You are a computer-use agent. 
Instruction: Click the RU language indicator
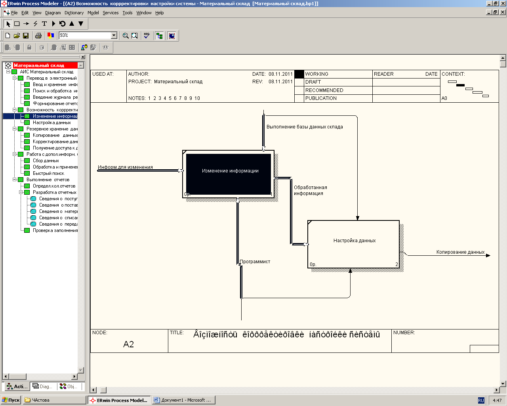481,400
